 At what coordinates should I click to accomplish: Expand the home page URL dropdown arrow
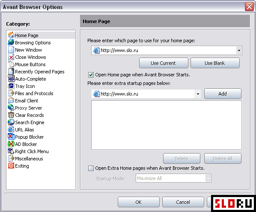click(239, 50)
